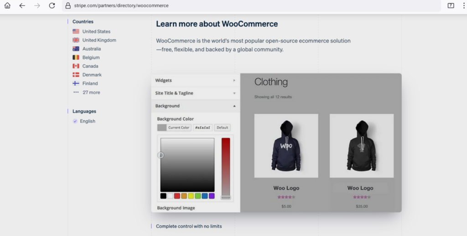Go back using the back arrow
This screenshot has width=467, height=236.
point(22,5)
